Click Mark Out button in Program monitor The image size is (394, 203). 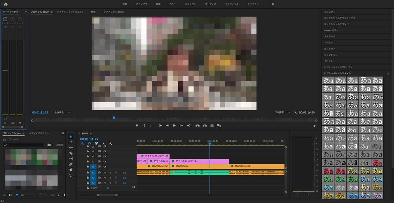tap(151, 126)
